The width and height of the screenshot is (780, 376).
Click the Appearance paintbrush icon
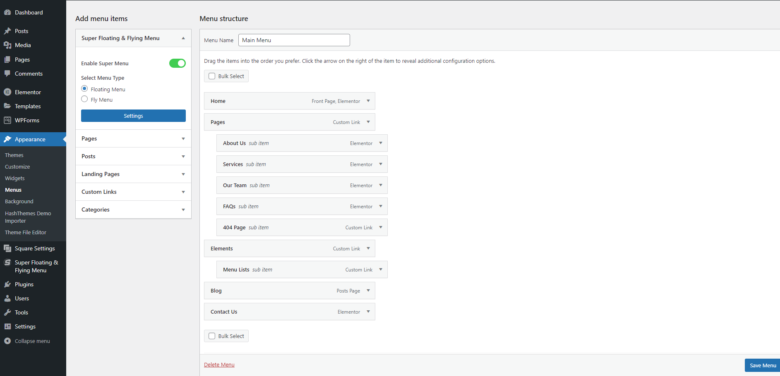click(x=7, y=139)
